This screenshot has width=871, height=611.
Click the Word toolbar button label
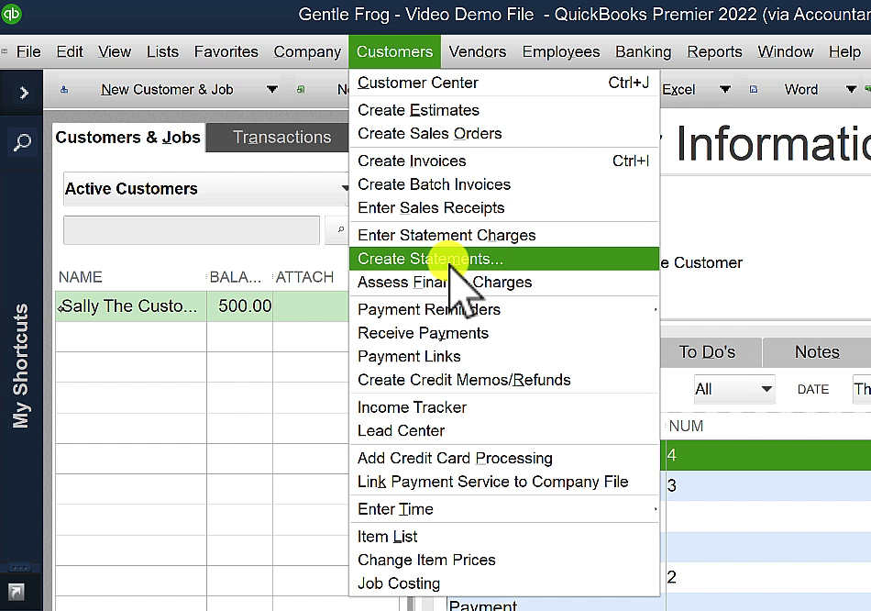tap(801, 90)
